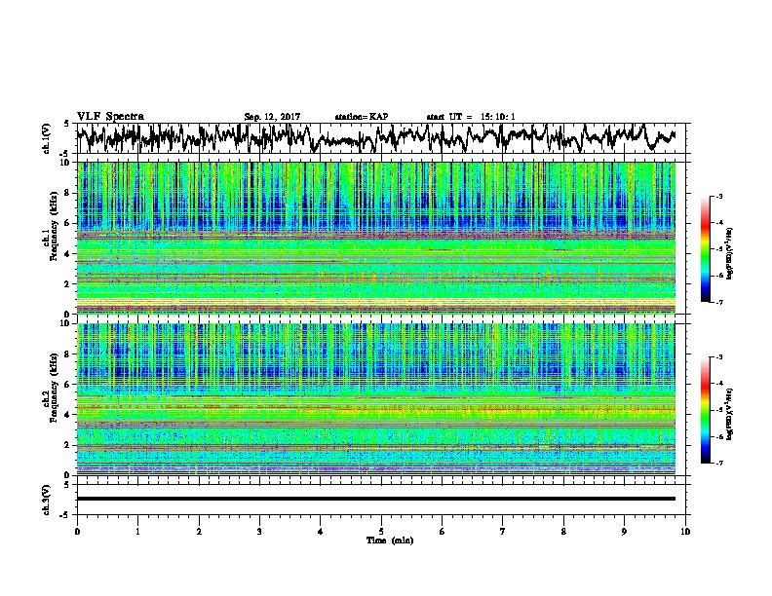Screen dimensions: 772x596
Task: Click ch.1 colorbar bottom value "-7"
Action: coord(719,302)
